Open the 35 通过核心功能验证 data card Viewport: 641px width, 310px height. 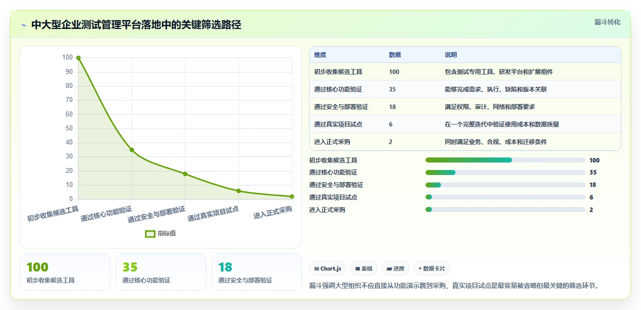(160, 272)
